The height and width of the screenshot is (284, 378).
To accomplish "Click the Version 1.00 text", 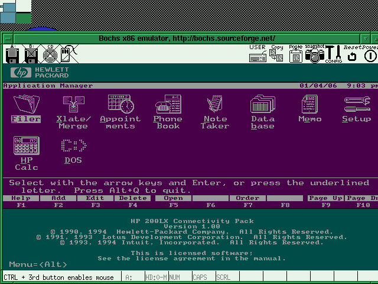I will click(192, 226).
